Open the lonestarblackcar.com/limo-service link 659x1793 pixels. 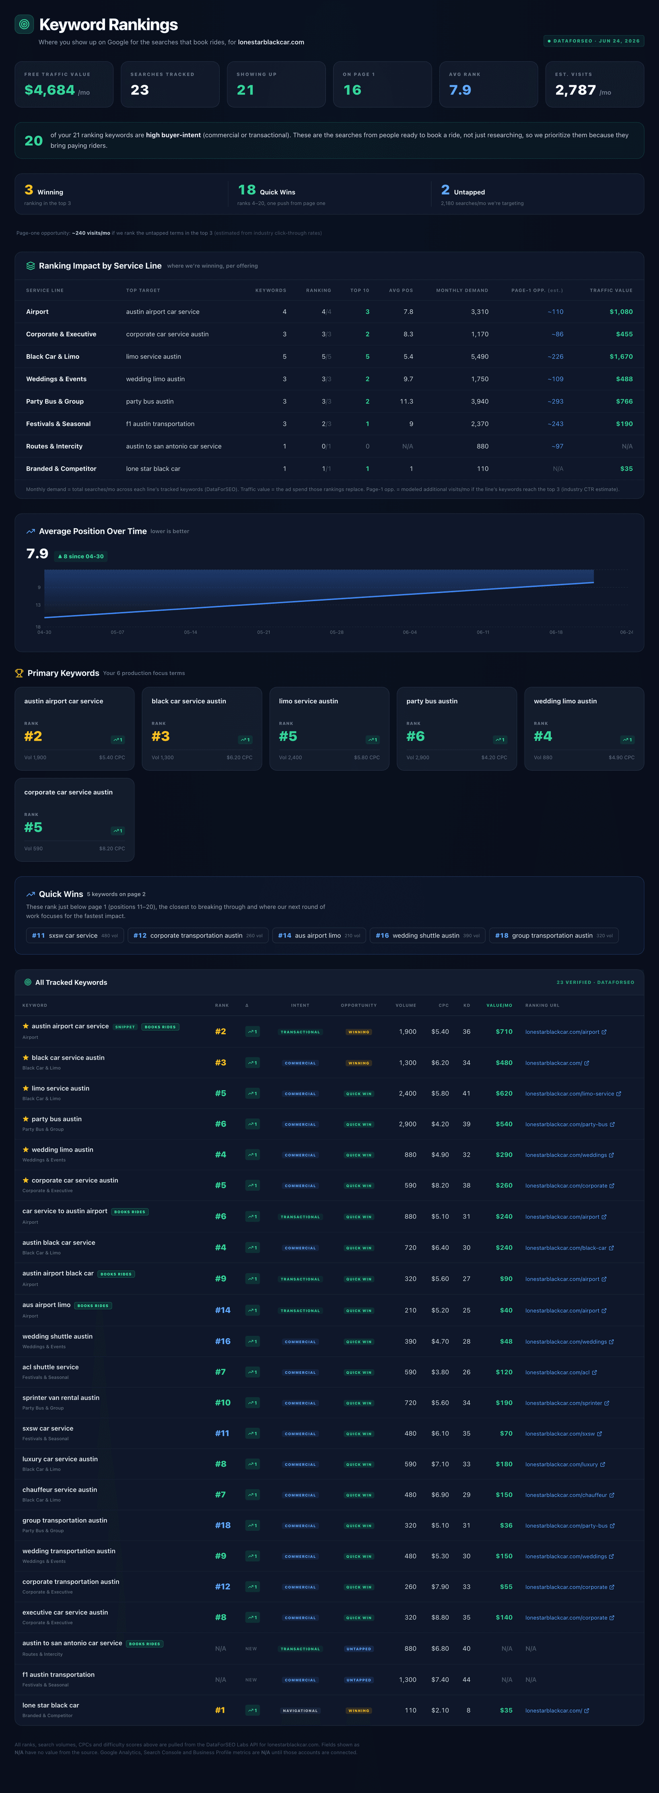pyautogui.click(x=573, y=1094)
